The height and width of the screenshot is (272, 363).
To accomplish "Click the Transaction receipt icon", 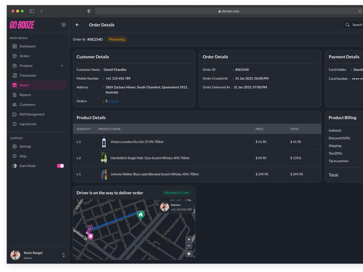I will [15, 75].
